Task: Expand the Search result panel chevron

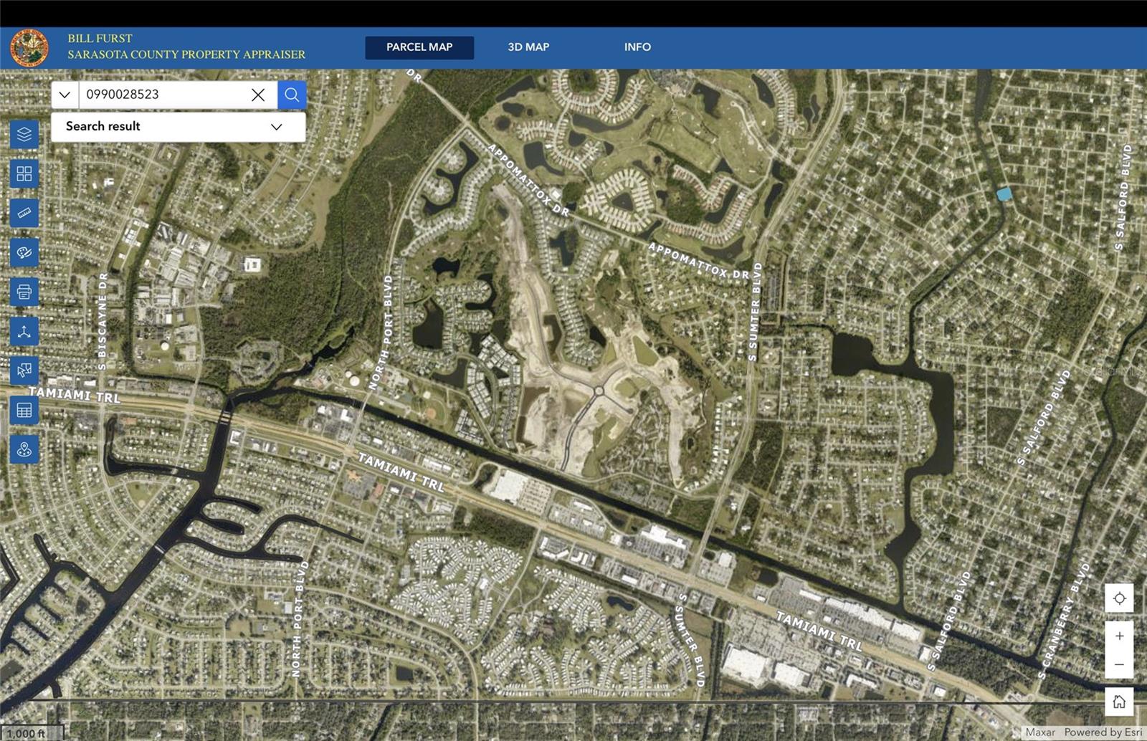Action: coord(277,127)
